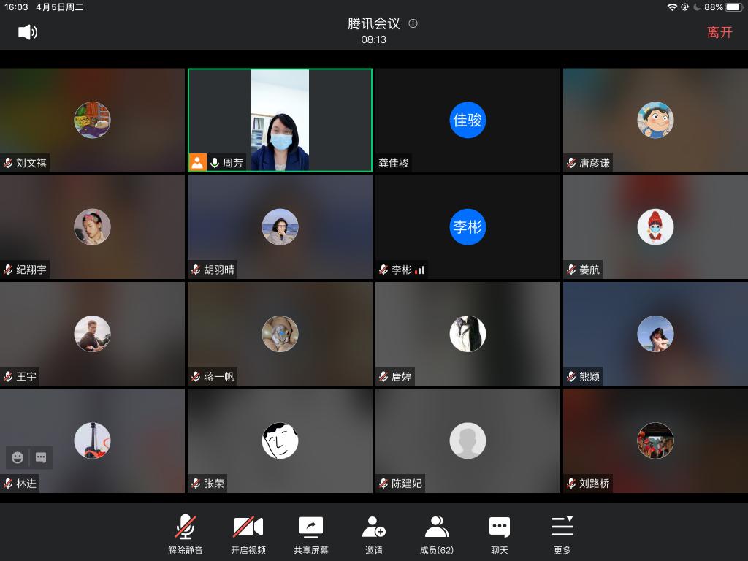This screenshot has height=561, width=748.
Task: Toggle mute icon next to 唐彦谦
Action: tap(570, 163)
